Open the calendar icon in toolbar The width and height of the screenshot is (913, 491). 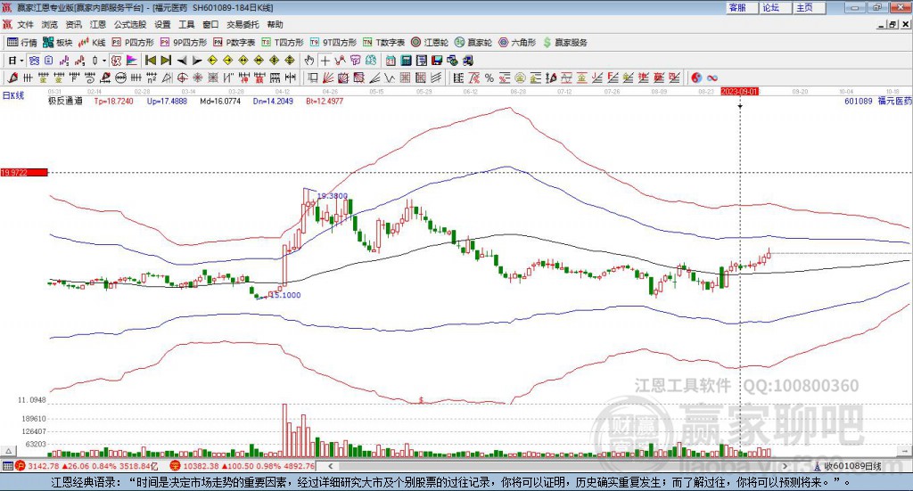pyautogui.click(x=391, y=61)
